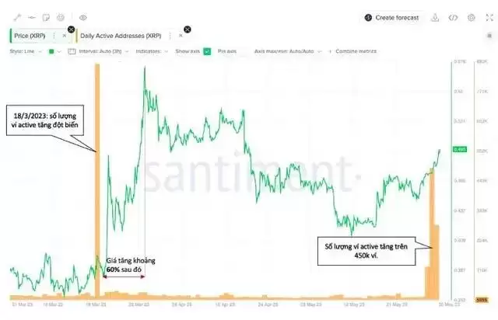This screenshot has height=320, width=498.
Task: Enter fullscreen mode with expand icon
Action: tap(489, 17)
